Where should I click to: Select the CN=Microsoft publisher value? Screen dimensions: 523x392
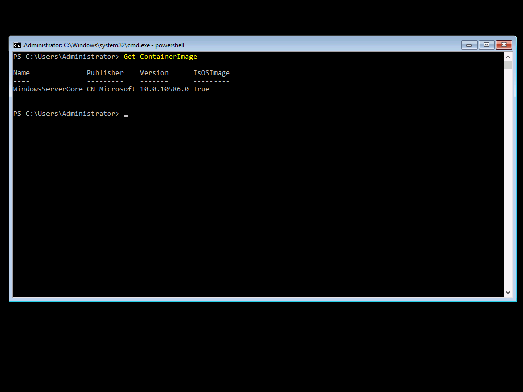click(111, 89)
